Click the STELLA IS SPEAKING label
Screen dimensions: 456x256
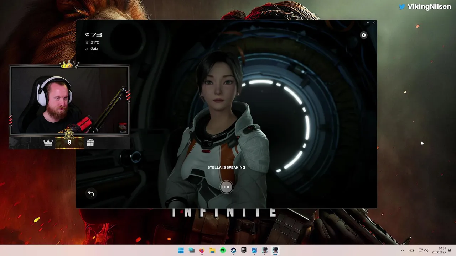[x=226, y=167]
